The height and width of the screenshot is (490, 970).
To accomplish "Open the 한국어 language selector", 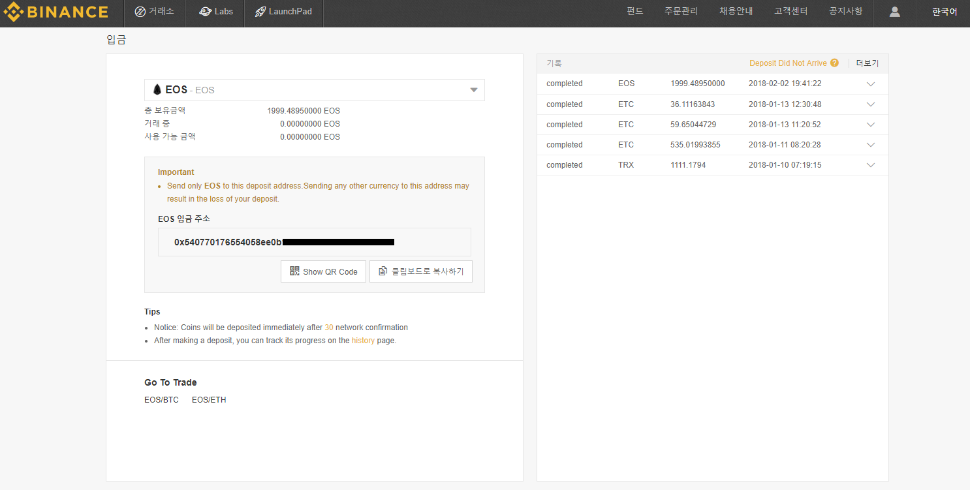I will 945,12.
